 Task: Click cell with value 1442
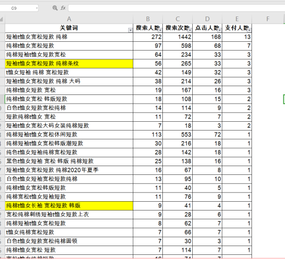click(x=178, y=37)
